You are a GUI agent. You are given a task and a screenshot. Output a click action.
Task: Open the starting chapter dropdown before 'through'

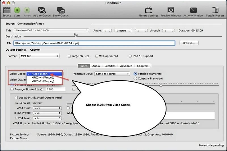pos(141,31)
